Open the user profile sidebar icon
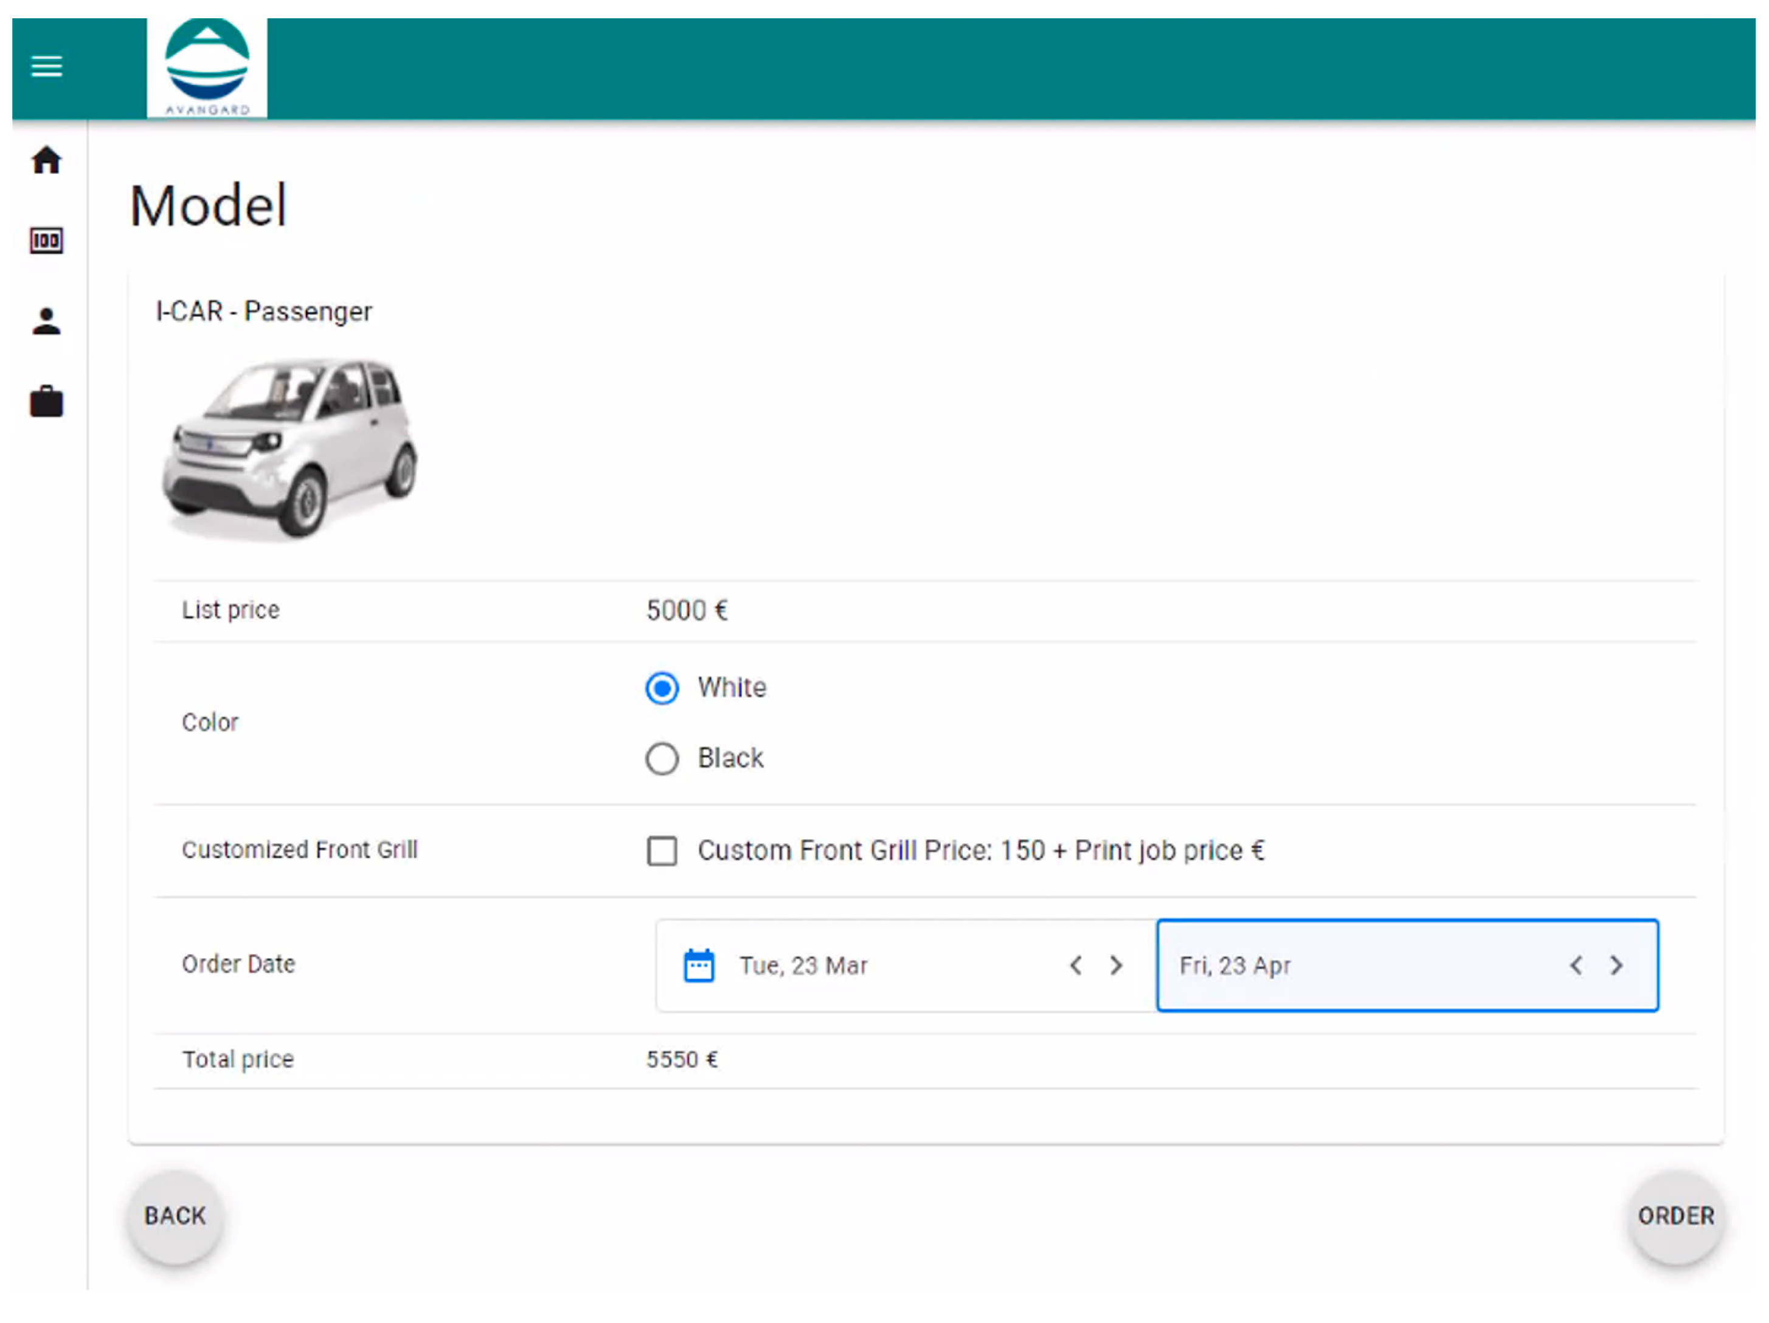 [x=46, y=321]
